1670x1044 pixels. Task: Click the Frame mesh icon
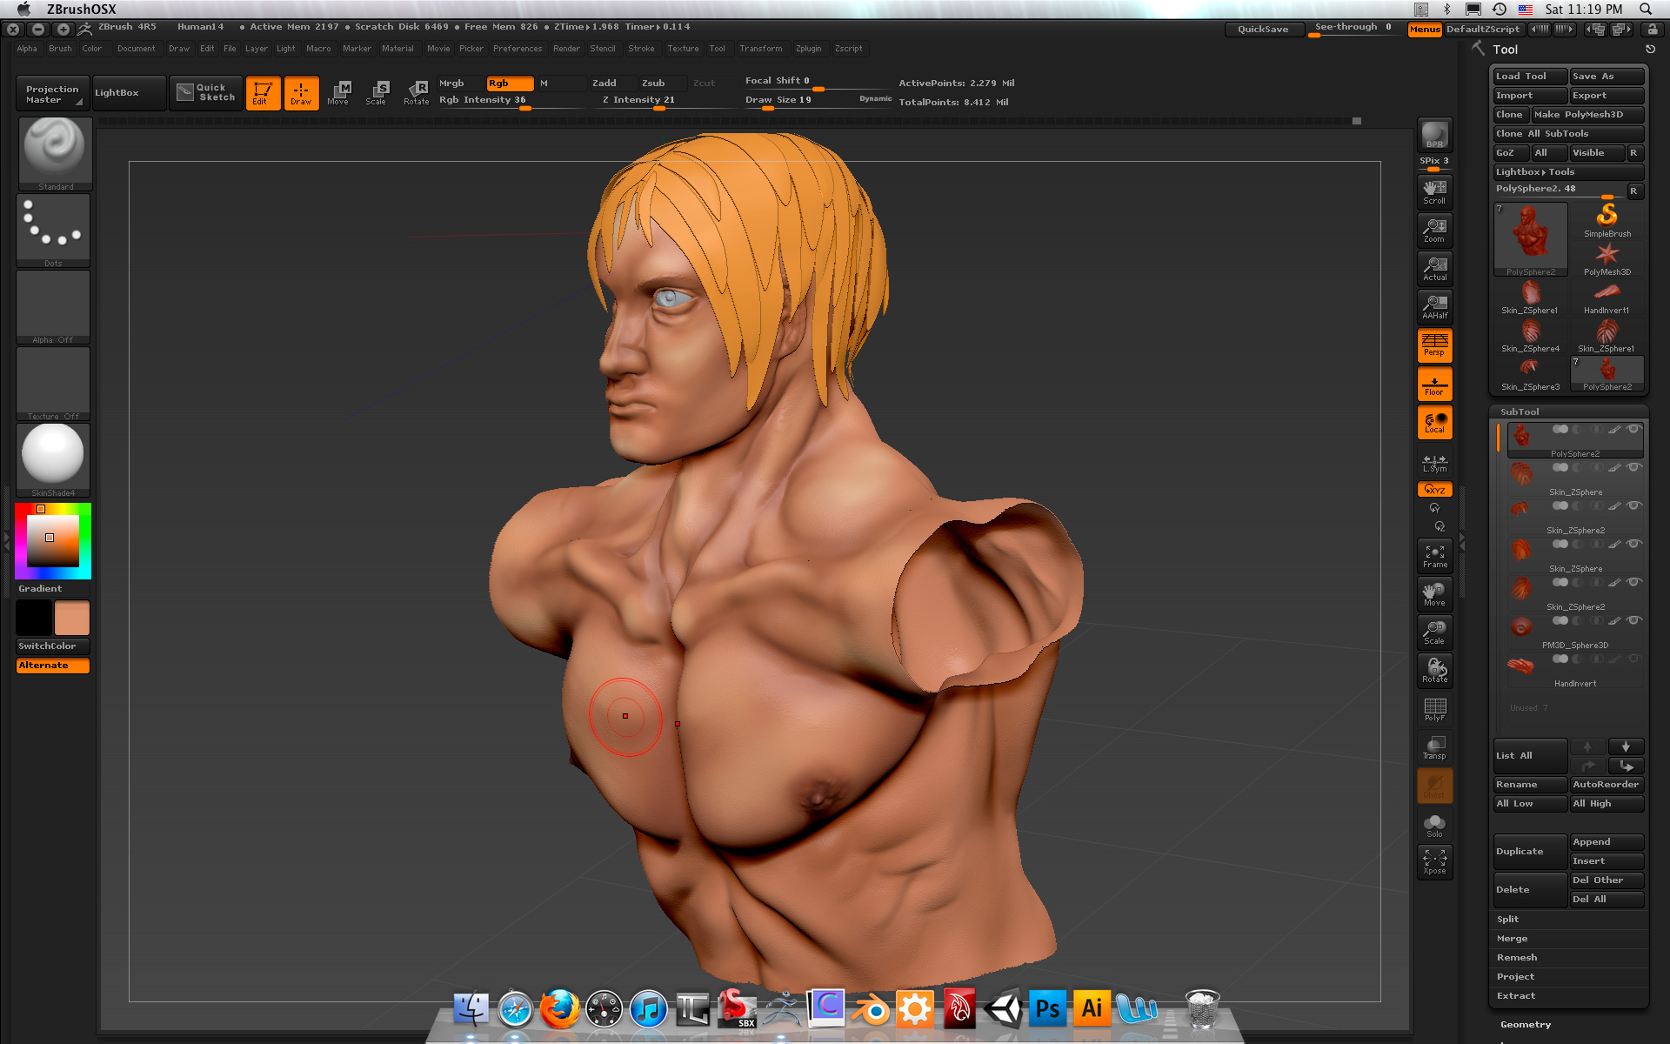1434,556
